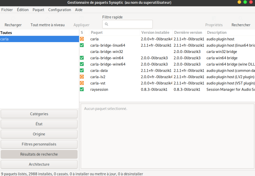
Task: Click the Appliquer toolbar button
Action: pos(81,22)
